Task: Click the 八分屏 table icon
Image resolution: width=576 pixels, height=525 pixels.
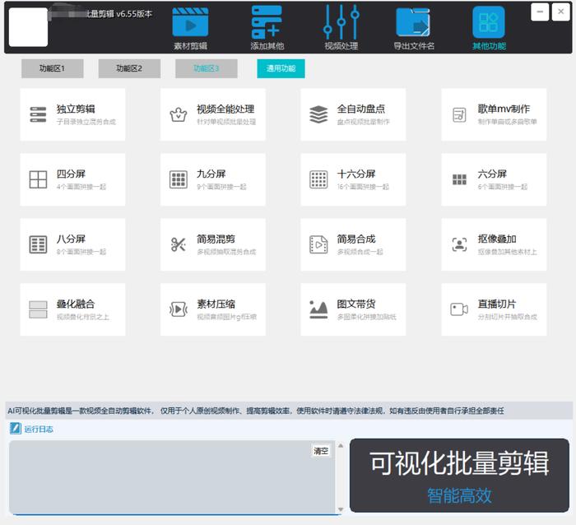Action: coord(38,244)
